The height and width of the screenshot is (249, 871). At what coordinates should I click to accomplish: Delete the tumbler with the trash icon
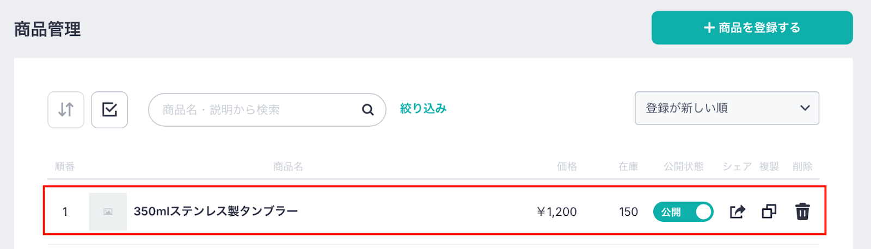point(802,211)
